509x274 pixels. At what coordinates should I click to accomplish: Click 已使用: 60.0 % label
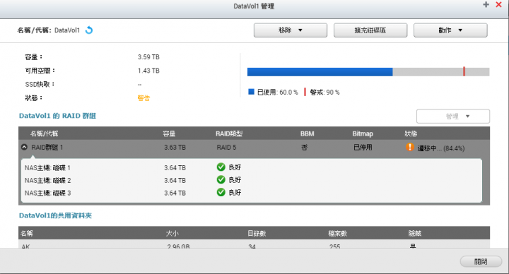(x=278, y=92)
